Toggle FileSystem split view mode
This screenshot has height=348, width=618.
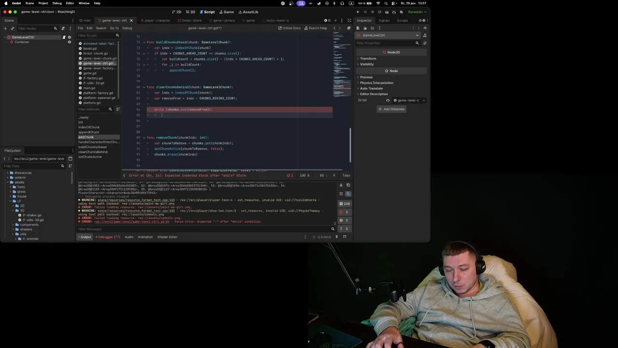click(x=70, y=159)
